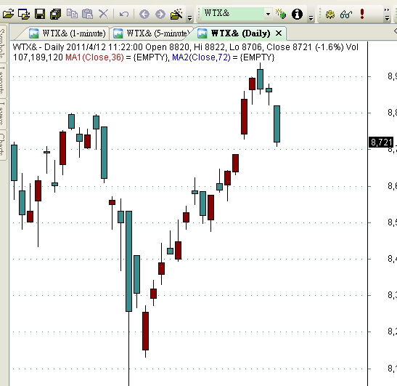Image resolution: width=397 pixels, height=386 pixels.
Task: Expand the far-right toolbar overflow chevron
Action: point(387,15)
